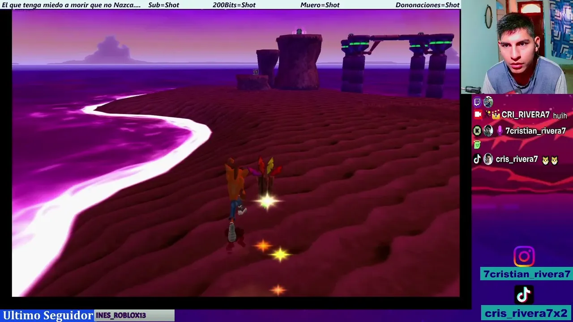Click the avatar beside the Twitch logo
The width and height of the screenshot is (573, 322).
point(488,102)
